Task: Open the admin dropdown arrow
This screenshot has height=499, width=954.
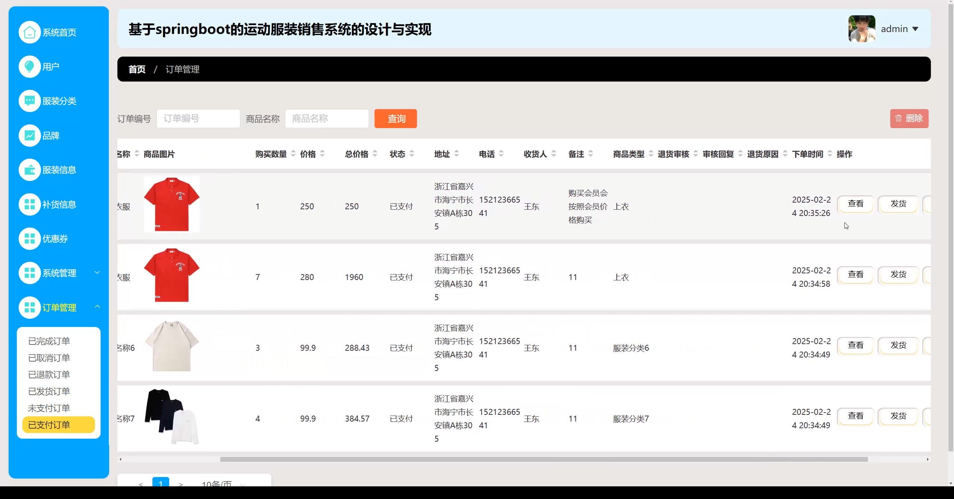Action: tap(915, 29)
